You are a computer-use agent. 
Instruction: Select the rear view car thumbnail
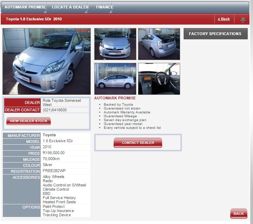click(x=159, y=44)
